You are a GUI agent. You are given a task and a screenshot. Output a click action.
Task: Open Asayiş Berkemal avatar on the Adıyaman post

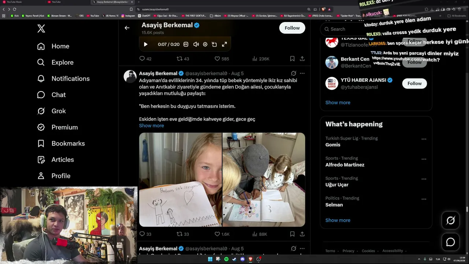coord(130,76)
